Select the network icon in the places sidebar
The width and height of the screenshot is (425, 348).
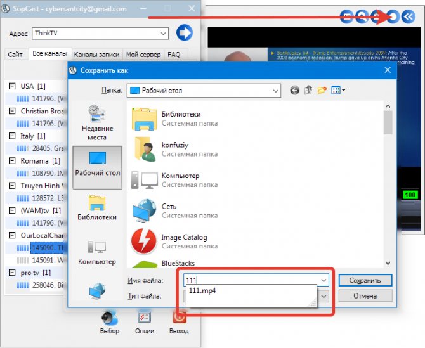pos(97,291)
